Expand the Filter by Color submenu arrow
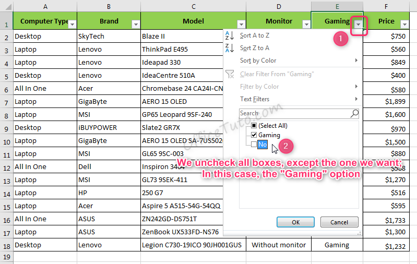Image resolution: width=417 pixels, height=264 pixels. click(356, 87)
